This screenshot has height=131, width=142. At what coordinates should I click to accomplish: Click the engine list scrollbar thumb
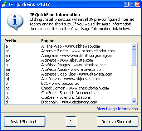pos(134,58)
